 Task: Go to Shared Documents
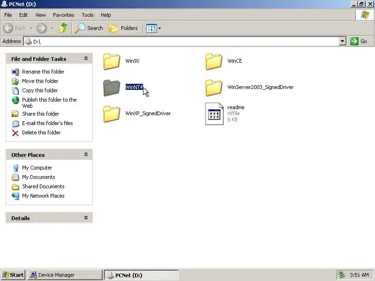click(x=43, y=186)
